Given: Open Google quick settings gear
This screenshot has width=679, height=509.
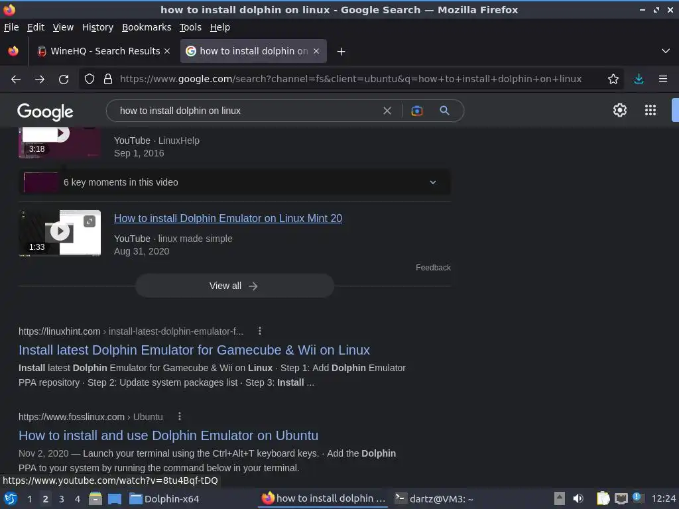Looking at the screenshot, I should click(x=620, y=110).
